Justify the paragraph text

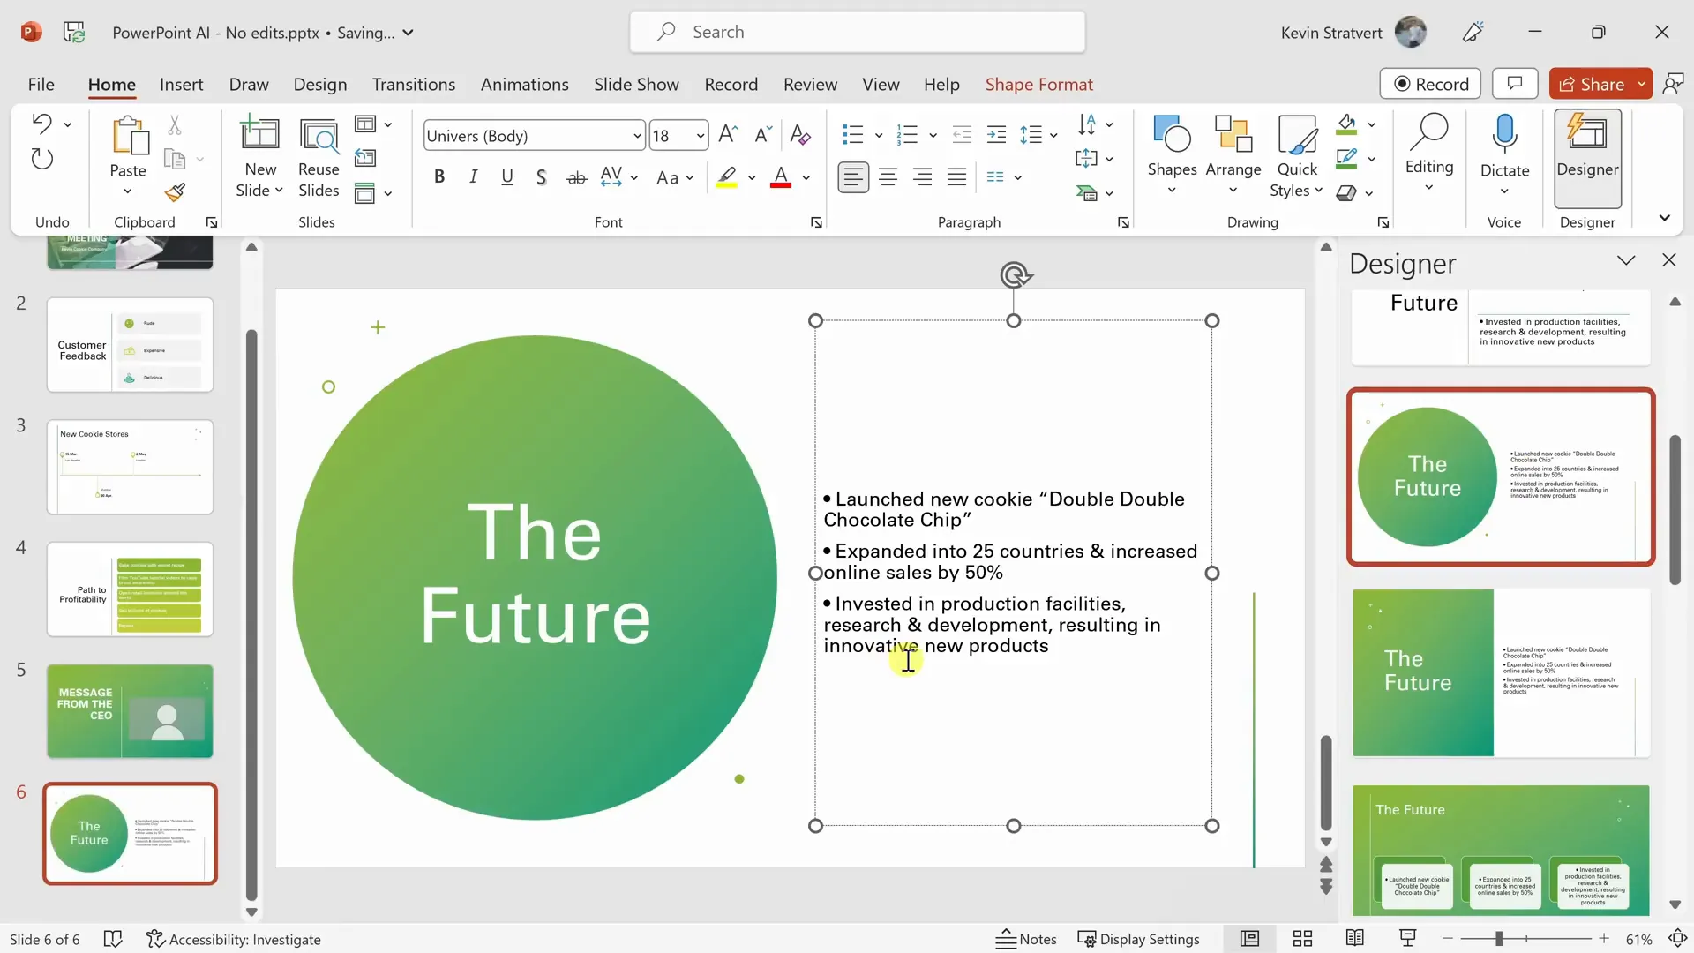tap(956, 177)
